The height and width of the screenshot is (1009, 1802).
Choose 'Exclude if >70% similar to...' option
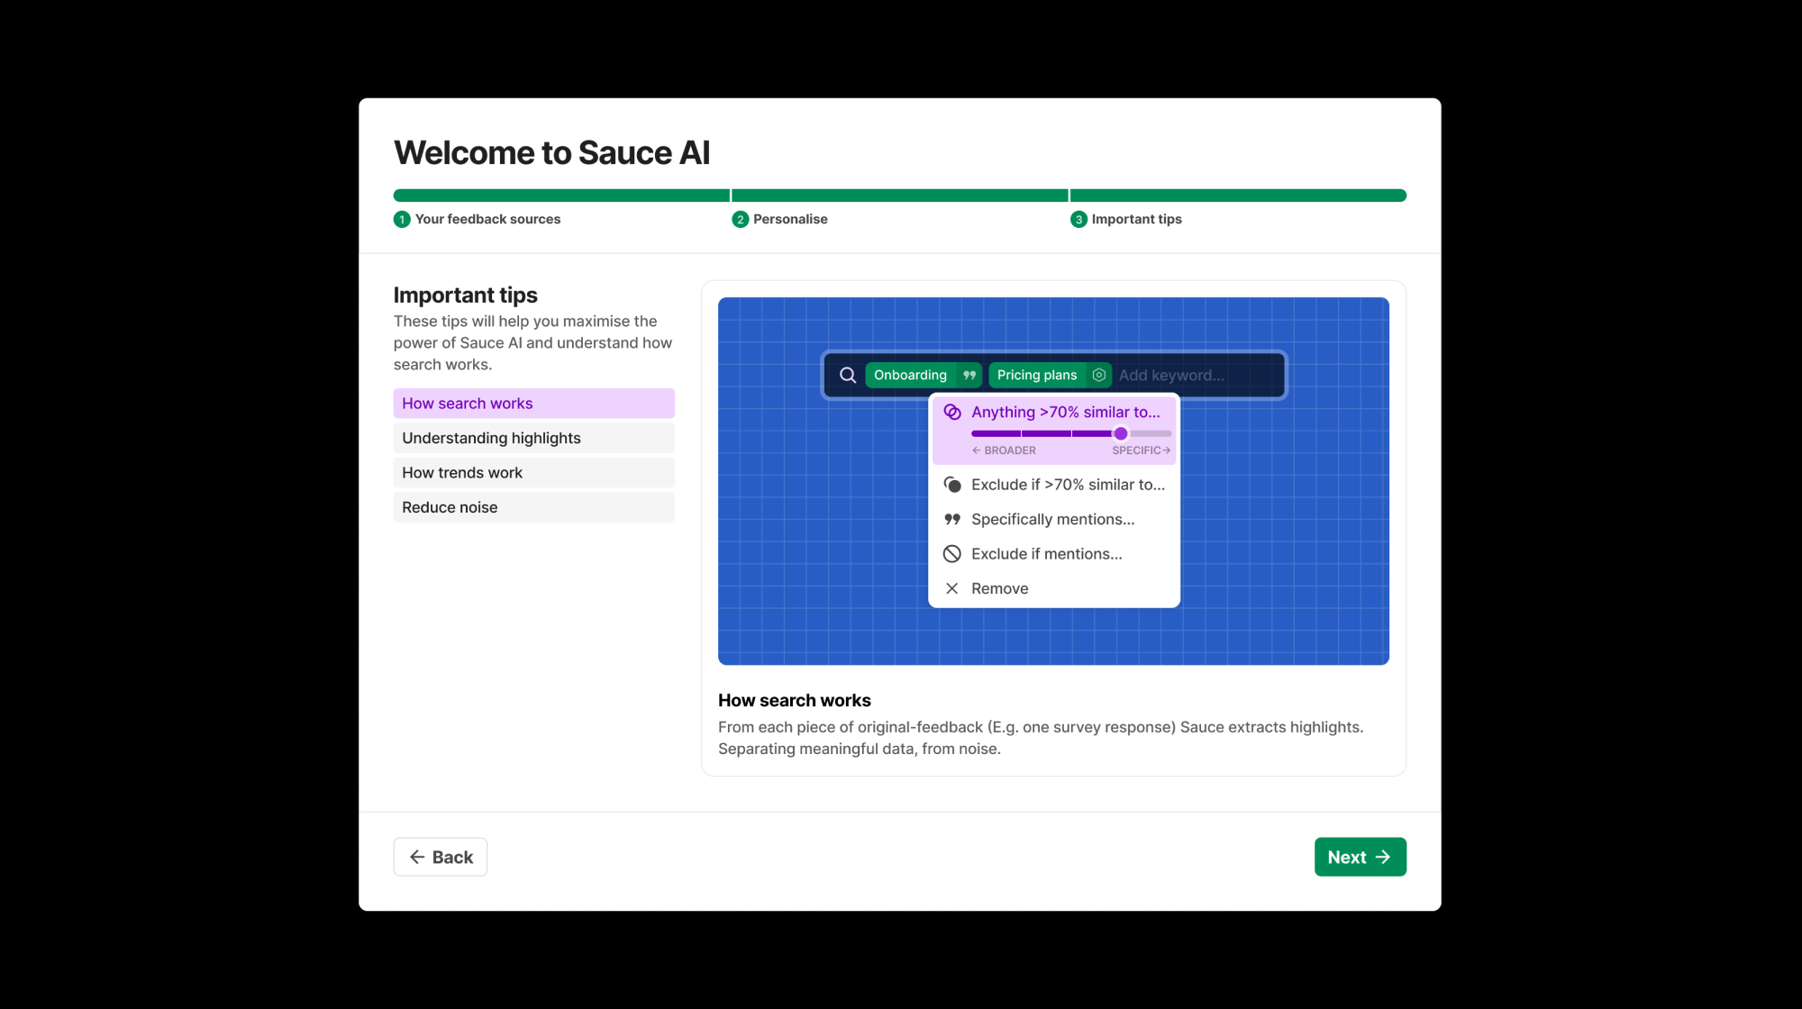(1068, 485)
